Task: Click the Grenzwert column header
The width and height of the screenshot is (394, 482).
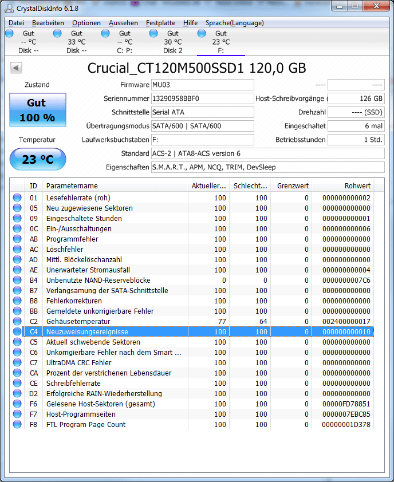Action: coord(292,185)
